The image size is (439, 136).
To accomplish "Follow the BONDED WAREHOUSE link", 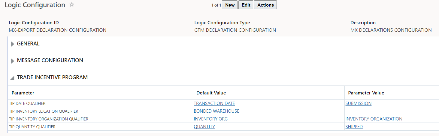I will 216,111.
